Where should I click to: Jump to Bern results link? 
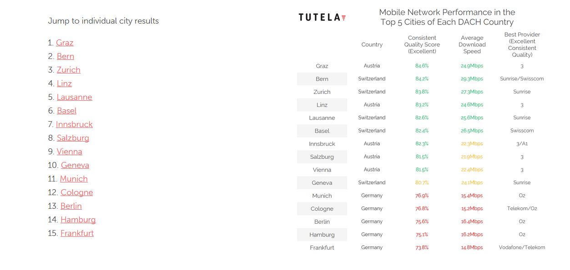[66, 56]
